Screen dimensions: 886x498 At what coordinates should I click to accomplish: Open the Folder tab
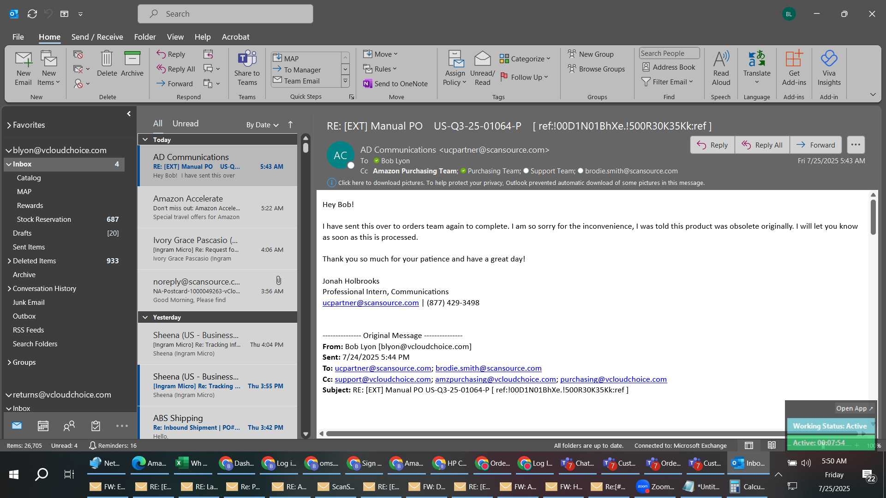[x=145, y=37]
